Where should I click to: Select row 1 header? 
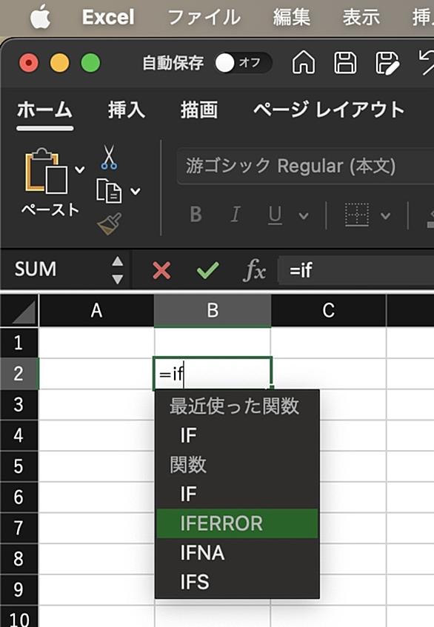19,343
